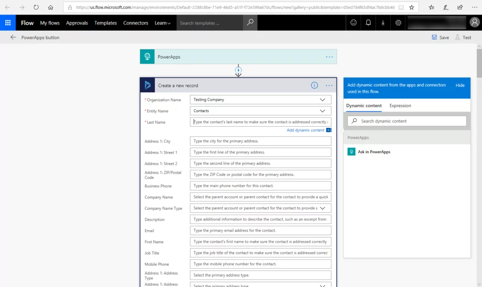Screen dimensions: 482x287
Task: Click the Ask in PowerApps icon
Action: tap(351, 151)
